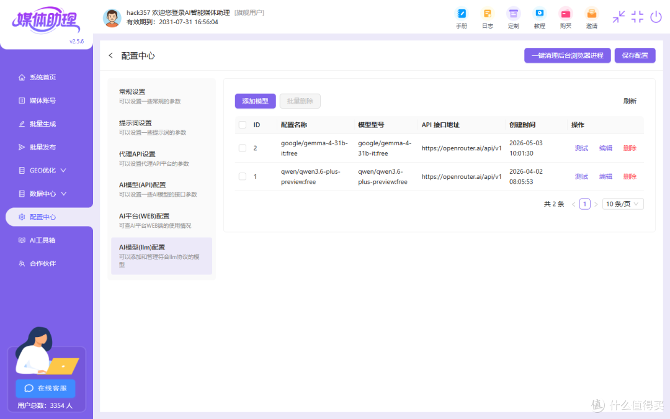670x419 pixels.
Task: Open 系统首页 in sidebar
Action: (x=43, y=78)
